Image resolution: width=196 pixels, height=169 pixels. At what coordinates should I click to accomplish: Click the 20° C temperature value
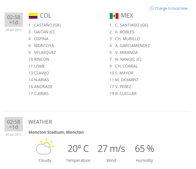[78, 148]
